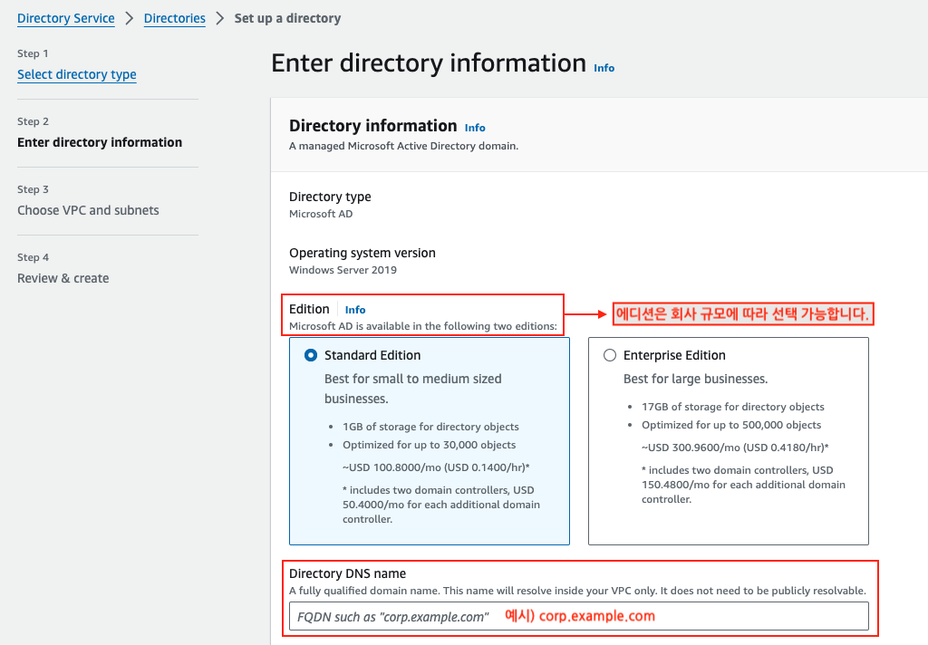
Task: Click the Enterprise Edition card description
Action: pos(695,379)
